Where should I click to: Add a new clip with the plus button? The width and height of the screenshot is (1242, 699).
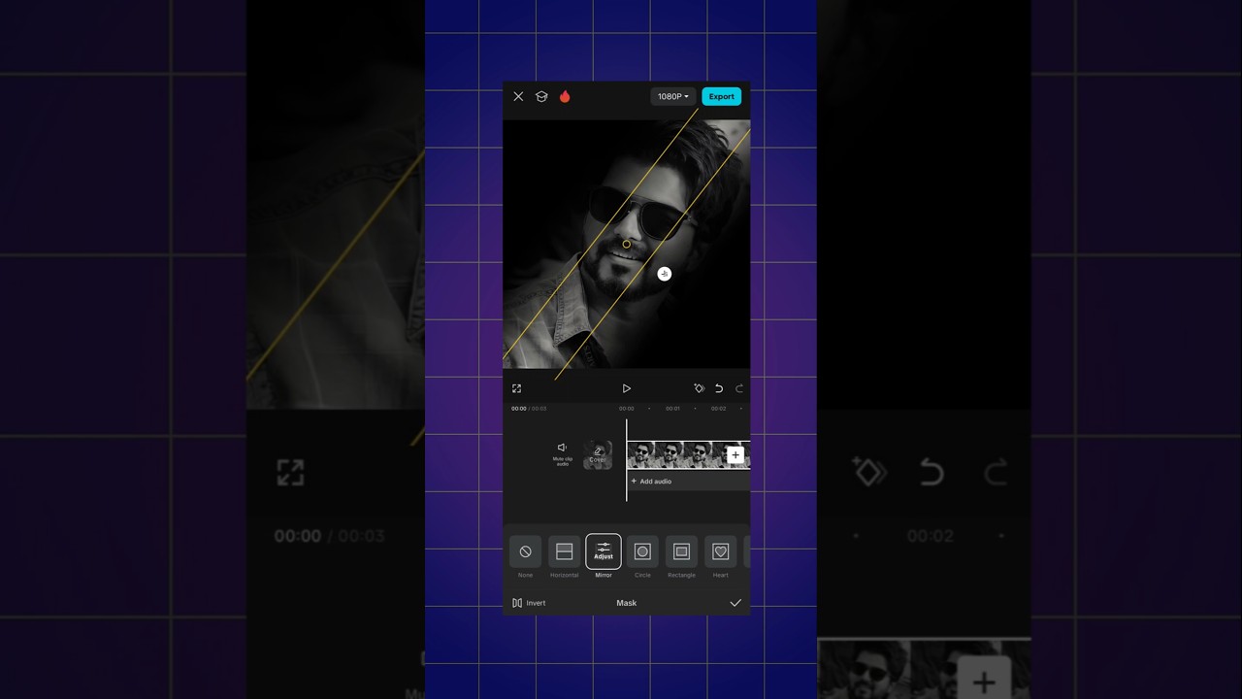point(735,454)
